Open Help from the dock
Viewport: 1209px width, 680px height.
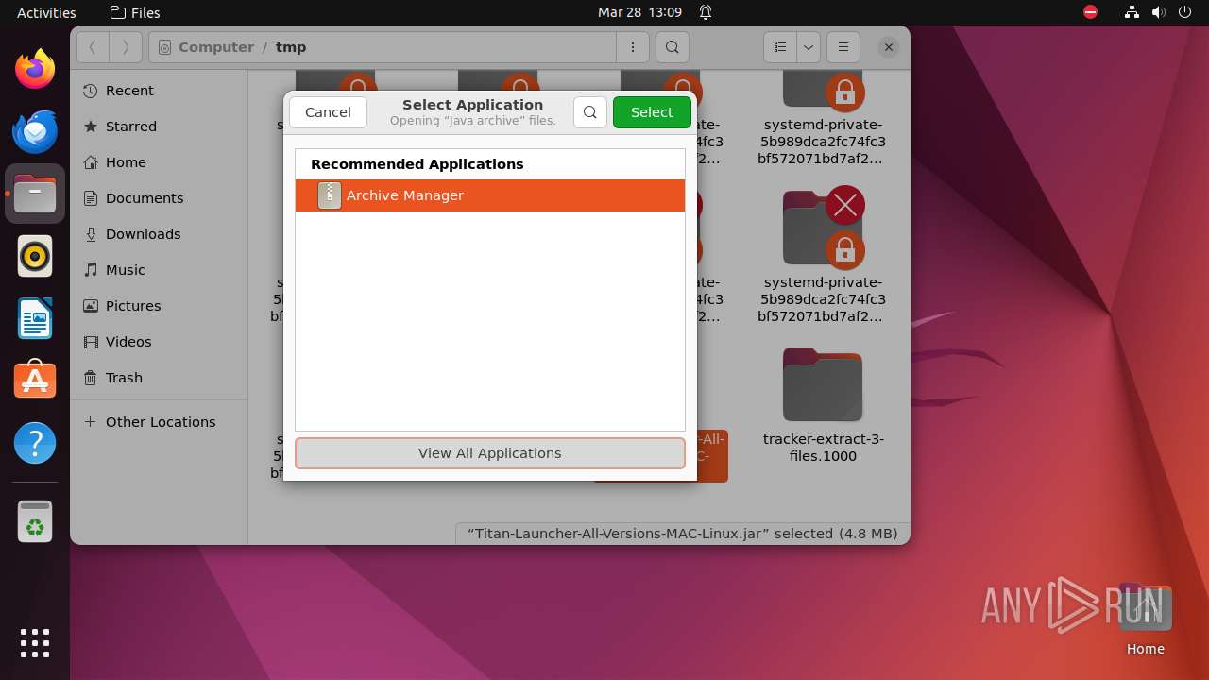pos(35,443)
